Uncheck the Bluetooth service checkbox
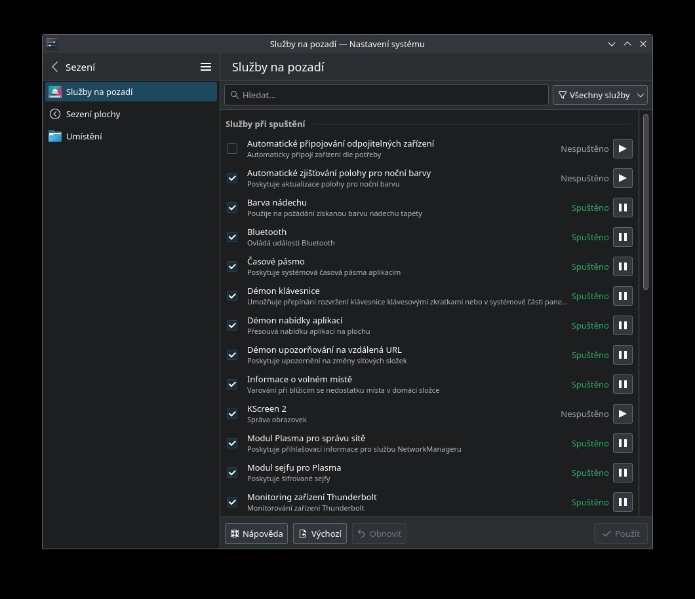The image size is (695, 599). [232, 237]
